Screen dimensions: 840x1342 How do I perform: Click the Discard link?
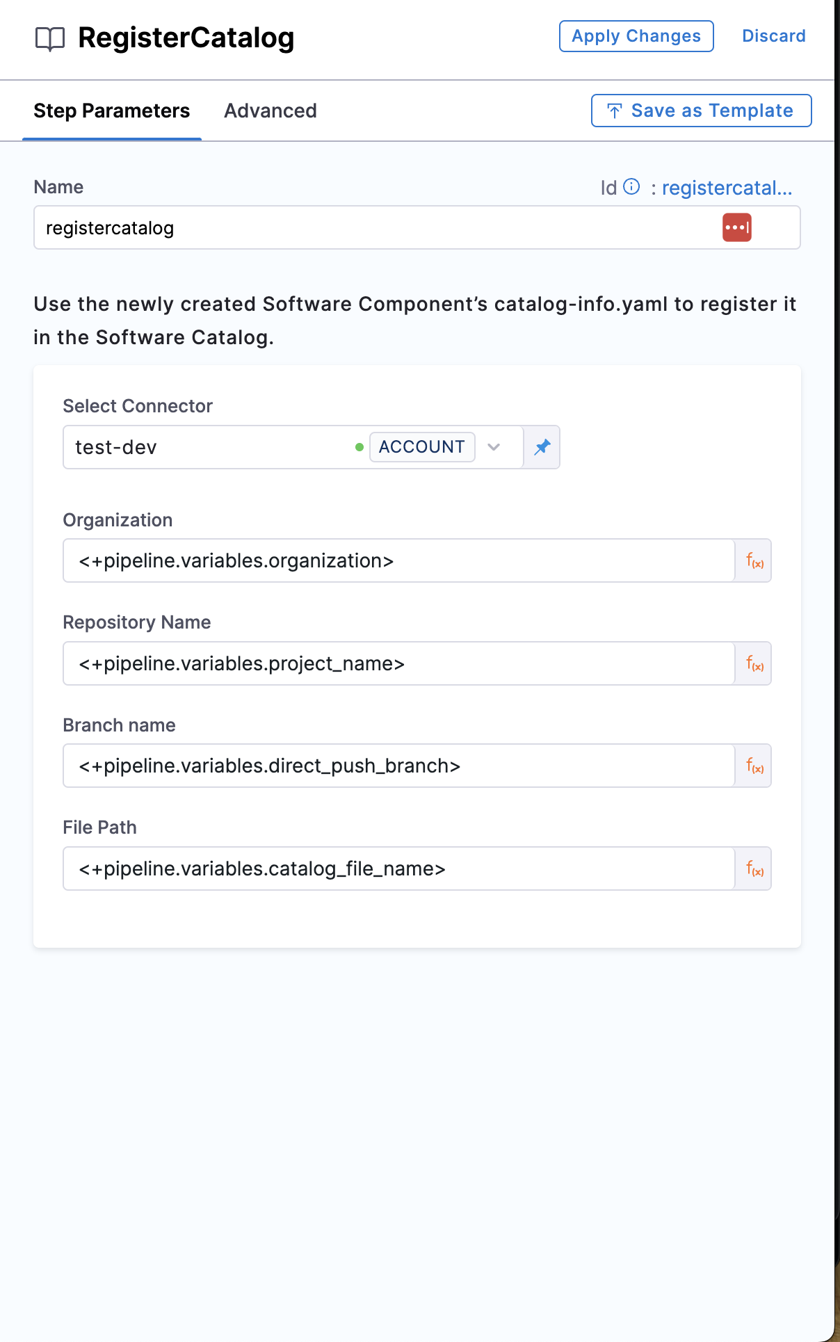[x=774, y=36]
